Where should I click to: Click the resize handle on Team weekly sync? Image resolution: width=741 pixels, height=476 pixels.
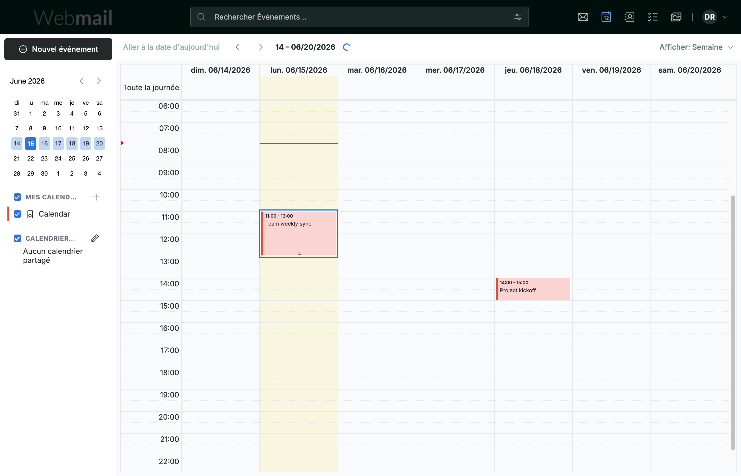point(299,254)
